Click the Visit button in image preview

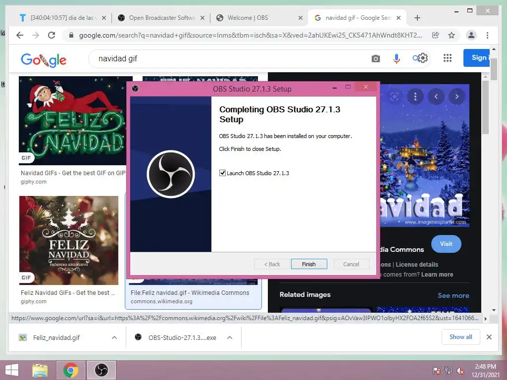[x=446, y=244]
